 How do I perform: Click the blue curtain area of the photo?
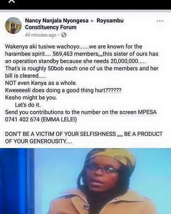(16, 181)
